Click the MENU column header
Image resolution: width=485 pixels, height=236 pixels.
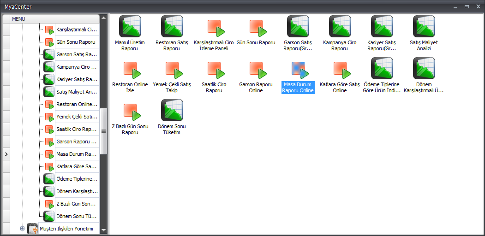pos(55,19)
